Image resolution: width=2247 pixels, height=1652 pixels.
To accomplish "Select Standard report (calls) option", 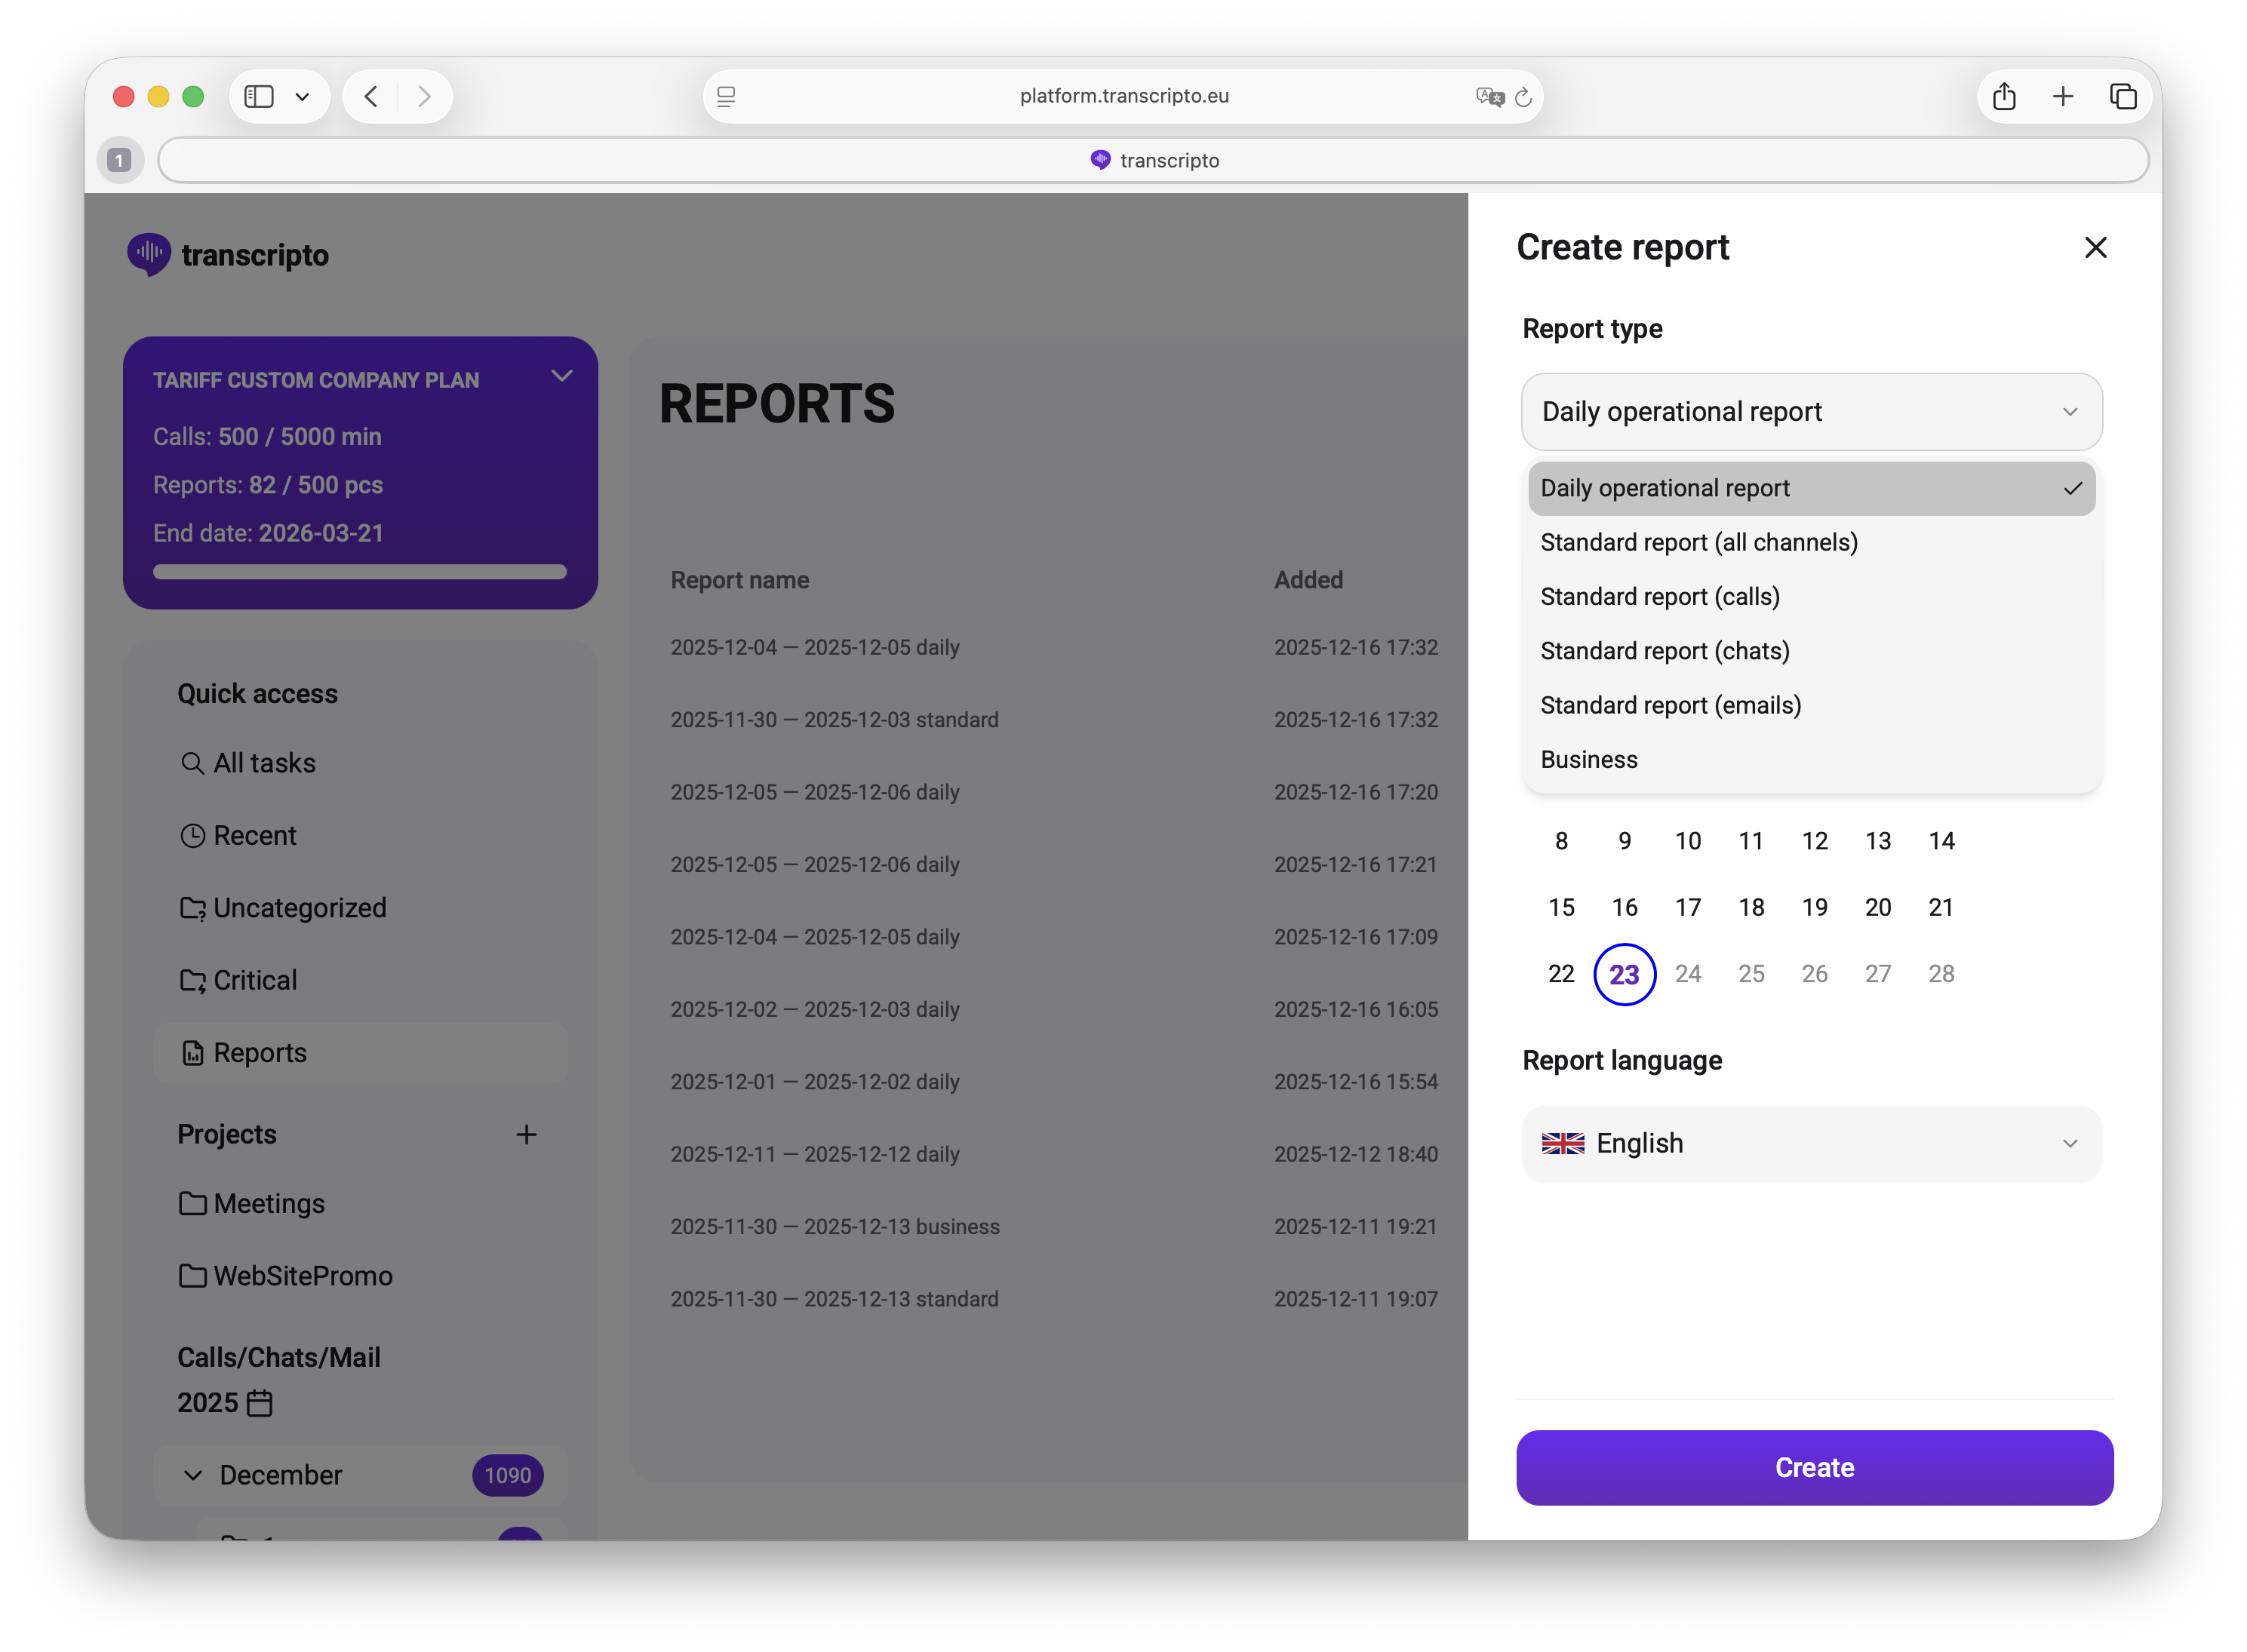I will (1659, 597).
